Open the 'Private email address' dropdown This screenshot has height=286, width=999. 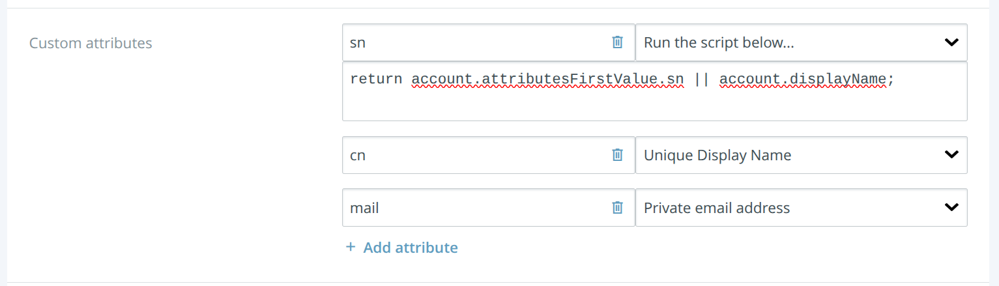[801, 208]
